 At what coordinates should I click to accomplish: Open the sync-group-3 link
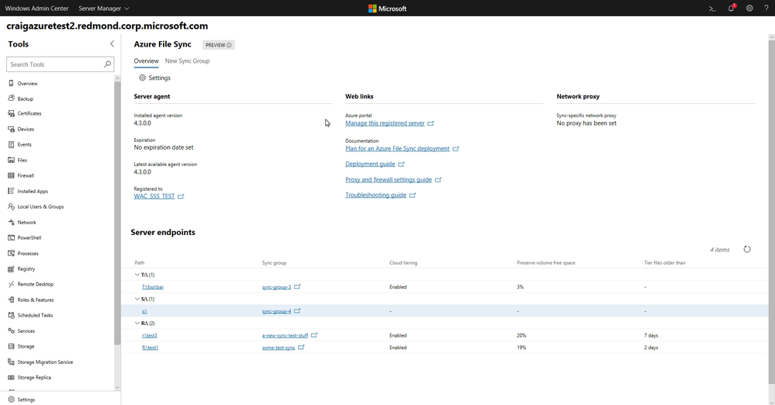[276, 287]
